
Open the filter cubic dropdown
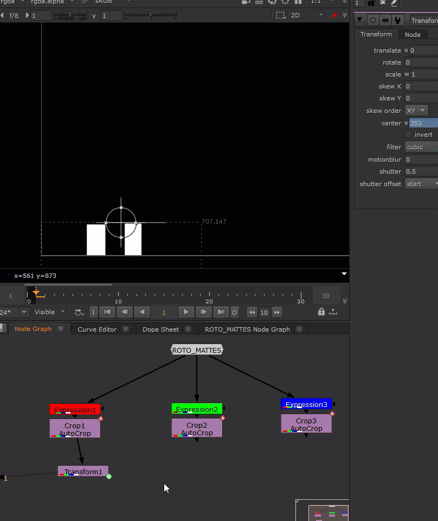tap(421, 147)
